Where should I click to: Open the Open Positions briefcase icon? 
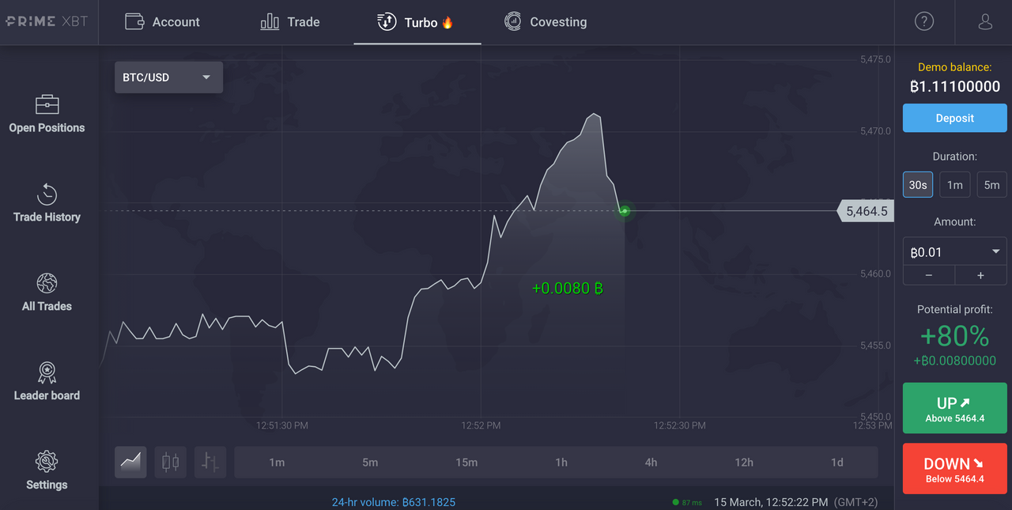coord(47,104)
